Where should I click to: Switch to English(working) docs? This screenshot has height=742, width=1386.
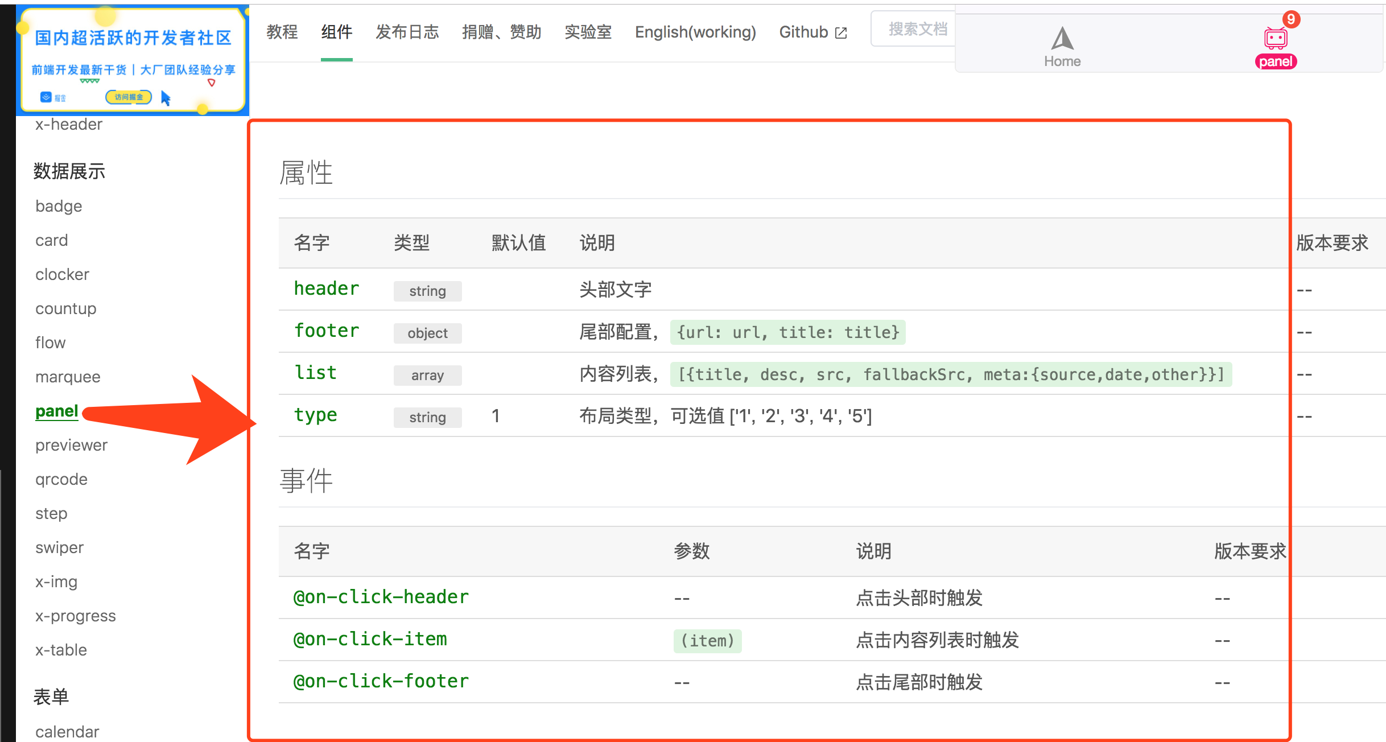[x=695, y=32]
